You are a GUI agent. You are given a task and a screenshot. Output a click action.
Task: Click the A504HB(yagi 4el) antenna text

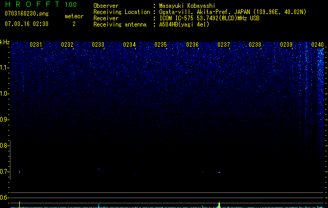tap(184, 24)
